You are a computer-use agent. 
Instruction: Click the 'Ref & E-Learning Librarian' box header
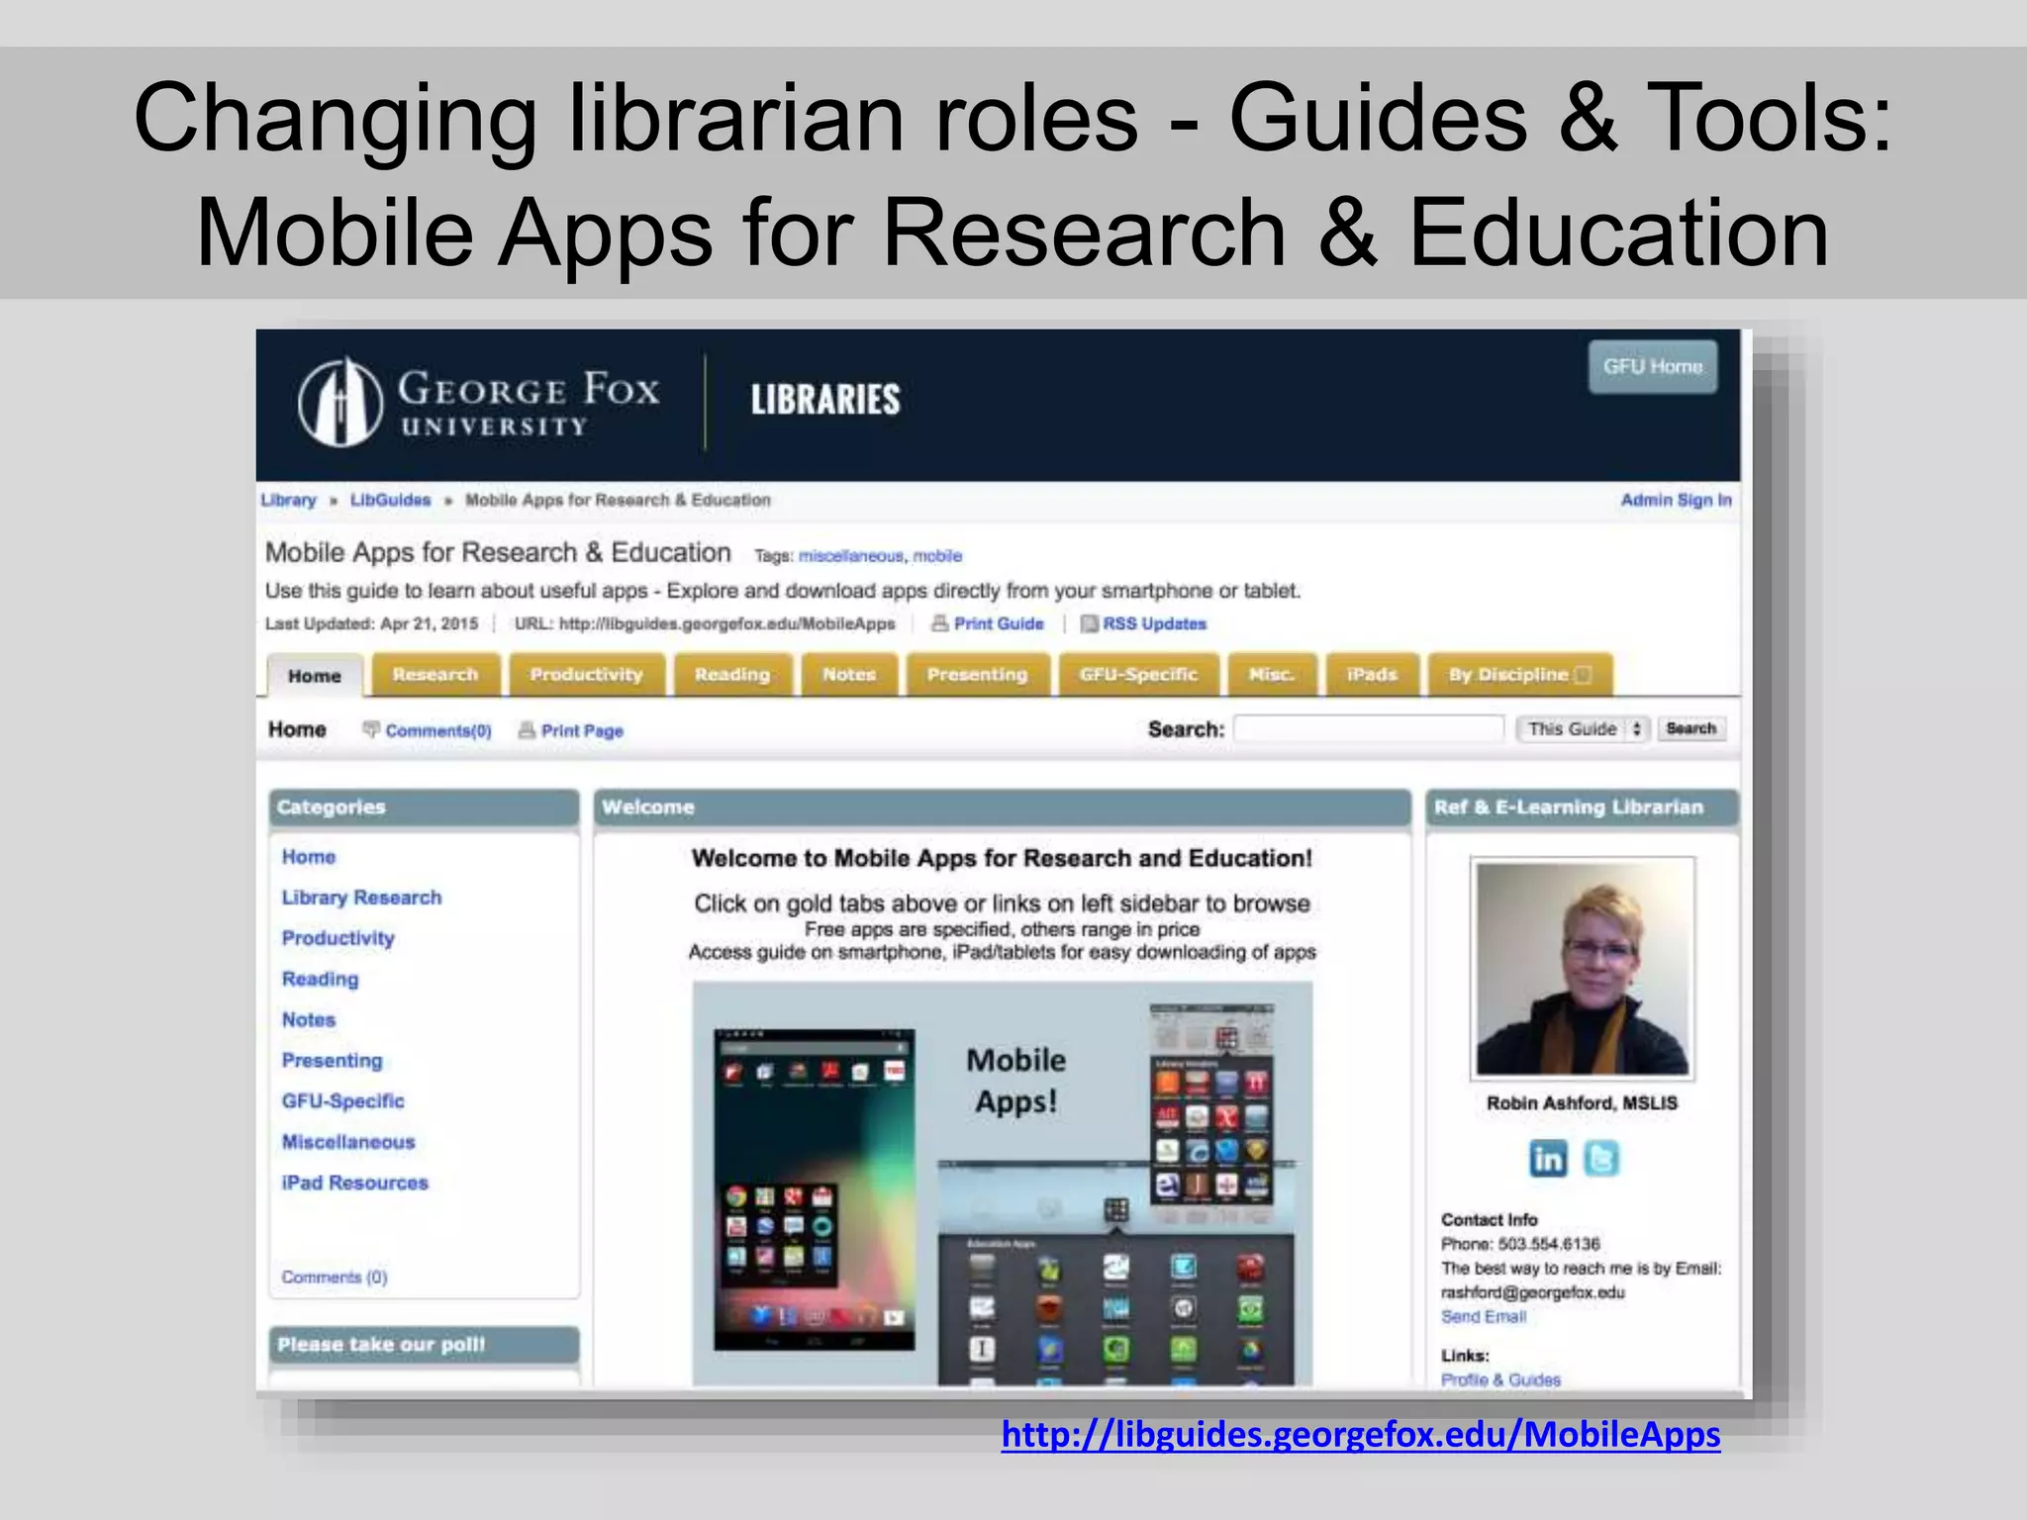click(1582, 807)
